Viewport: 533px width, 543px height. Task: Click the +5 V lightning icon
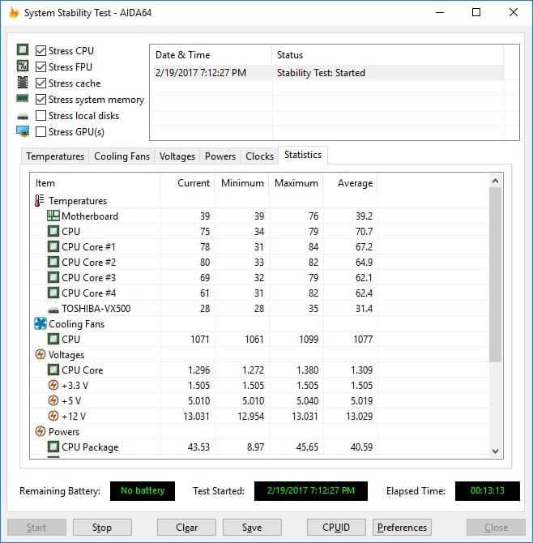click(x=53, y=400)
